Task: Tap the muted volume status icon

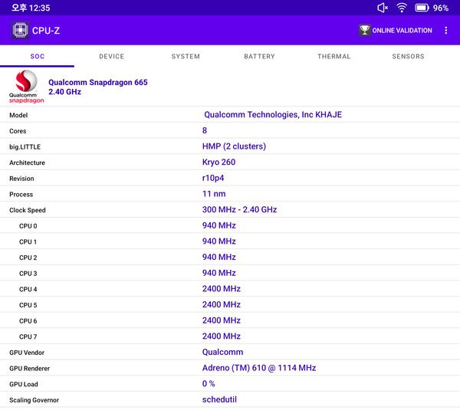Action: click(383, 8)
